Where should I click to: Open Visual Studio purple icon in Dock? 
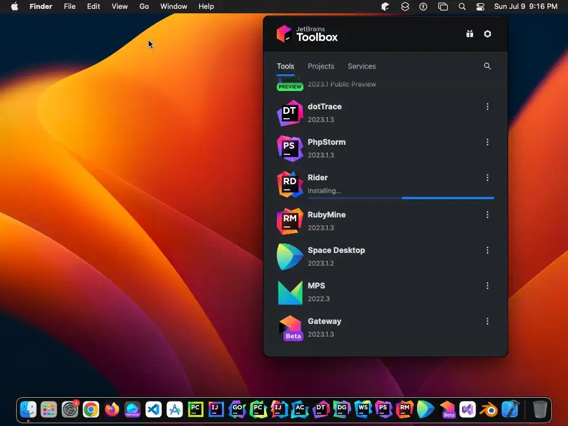tap(467, 409)
